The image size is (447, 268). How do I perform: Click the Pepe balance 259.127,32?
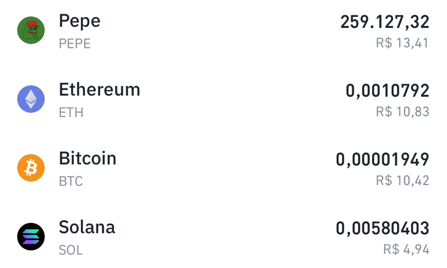[x=385, y=22]
